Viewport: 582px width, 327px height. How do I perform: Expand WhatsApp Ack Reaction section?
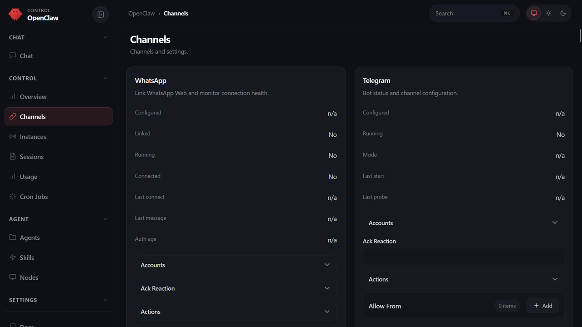(236, 288)
